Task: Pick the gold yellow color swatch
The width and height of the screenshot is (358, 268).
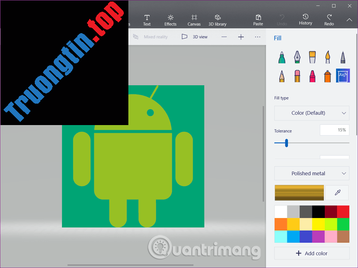Action: pyautogui.click(x=293, y=224)
